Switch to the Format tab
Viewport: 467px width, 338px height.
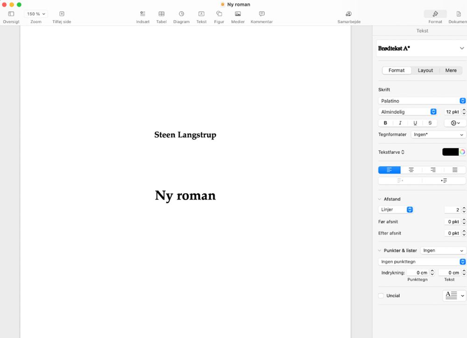(x=396, y=70)
